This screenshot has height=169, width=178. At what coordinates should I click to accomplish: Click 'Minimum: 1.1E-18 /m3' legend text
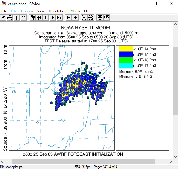135,77
